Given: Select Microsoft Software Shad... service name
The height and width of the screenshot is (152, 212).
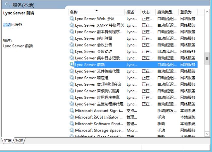Looking at the screenshot, I should [99, 124].
